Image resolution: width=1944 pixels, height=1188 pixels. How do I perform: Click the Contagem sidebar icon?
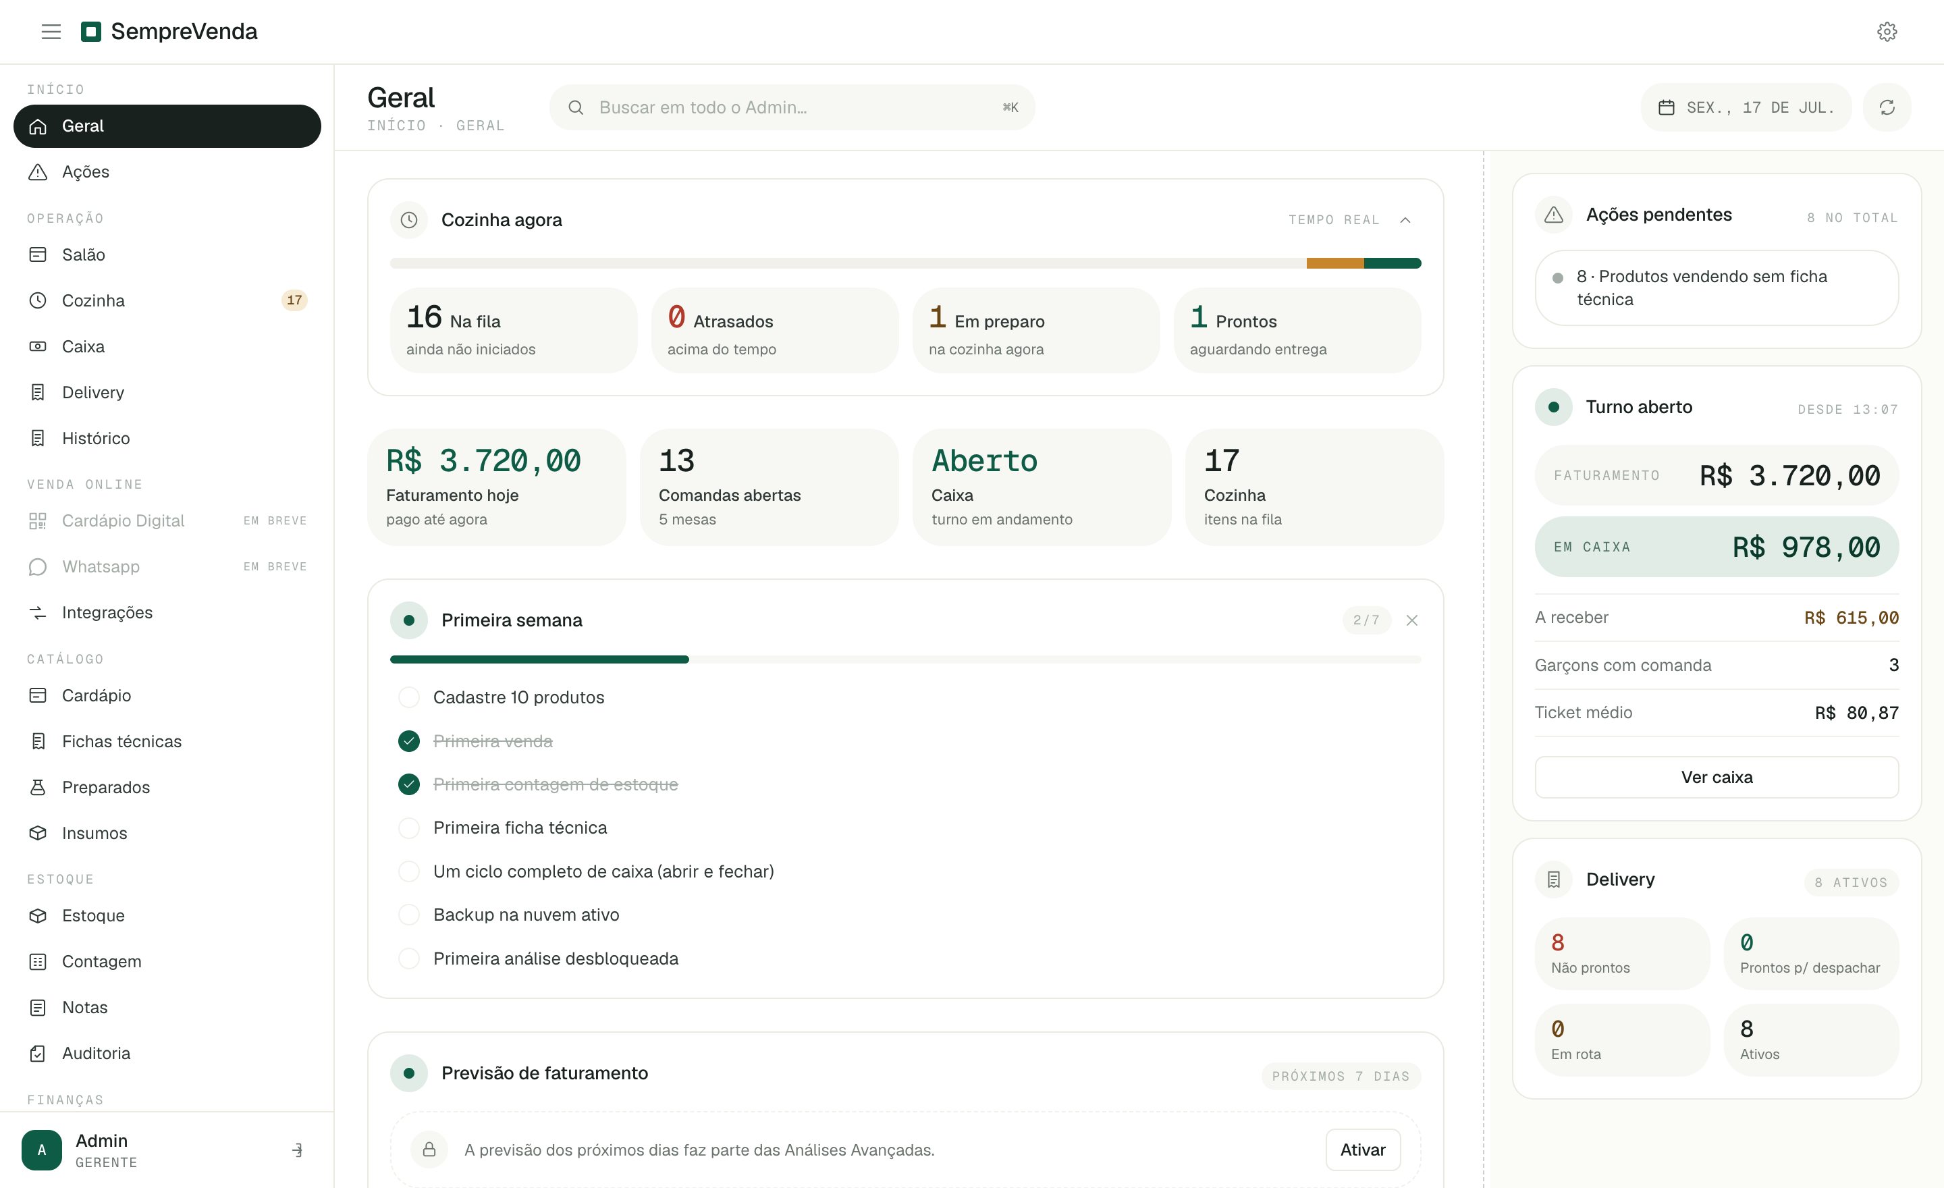pos(38,962)
